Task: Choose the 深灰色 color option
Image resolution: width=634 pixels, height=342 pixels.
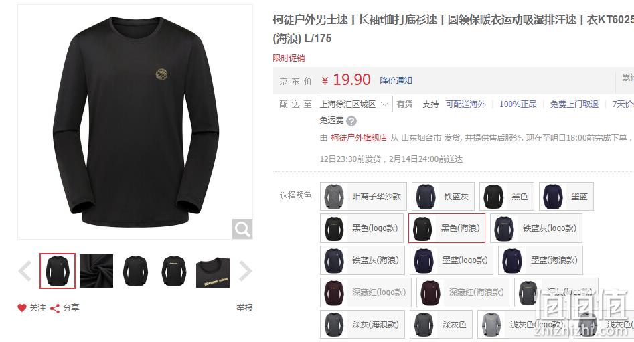Action: click(441, 324)
